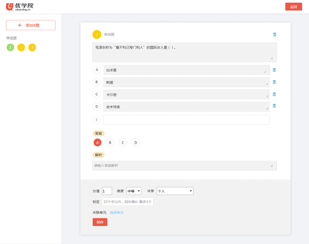Delete option C 卡尔逊 with its trash icon
This screenshot has width=309, height=244.
(x=274, y=94)
